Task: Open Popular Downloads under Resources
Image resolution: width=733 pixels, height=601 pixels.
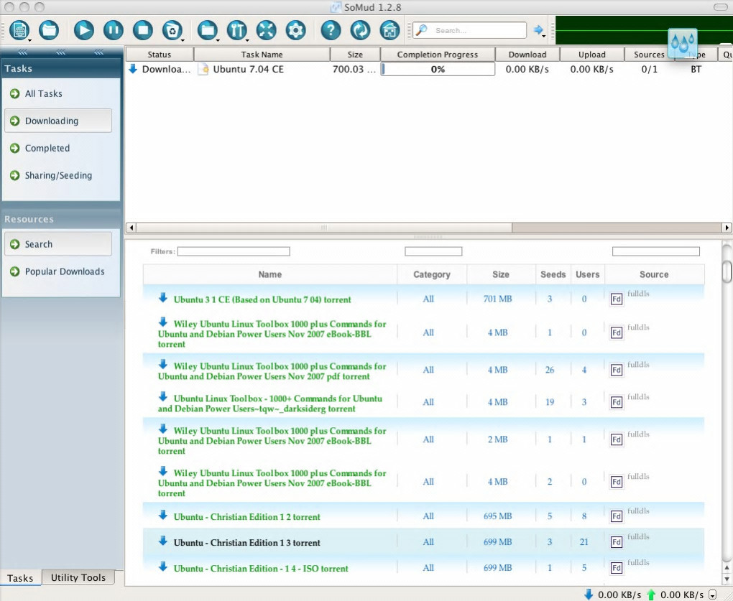Action: click(64, 271)
